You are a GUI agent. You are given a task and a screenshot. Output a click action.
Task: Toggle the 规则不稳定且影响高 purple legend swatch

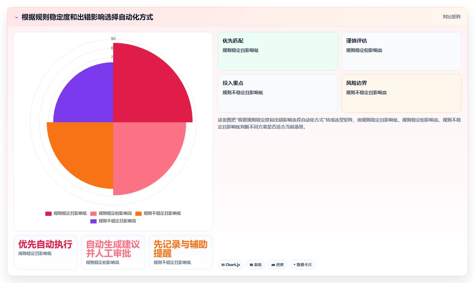(x=93, y=221)
